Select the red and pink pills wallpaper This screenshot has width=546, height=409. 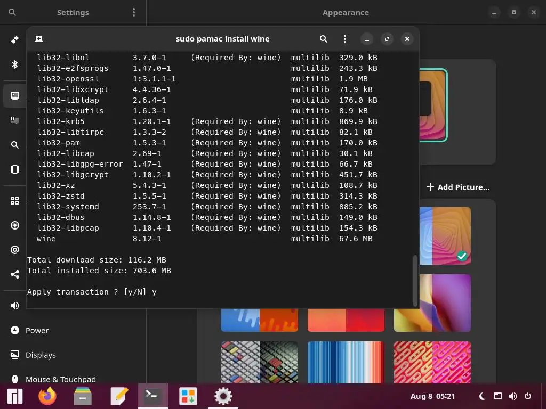432,362
